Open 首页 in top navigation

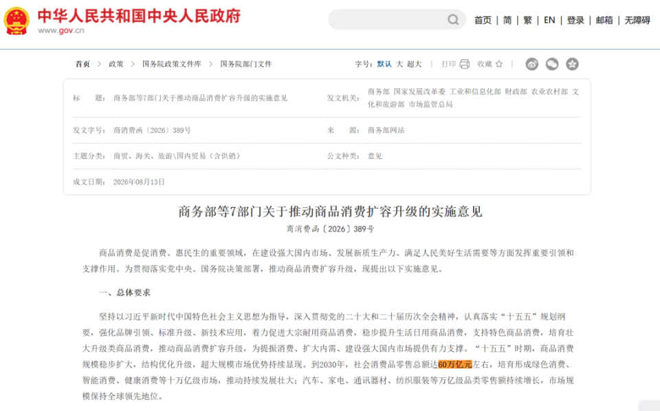(483, 20)
